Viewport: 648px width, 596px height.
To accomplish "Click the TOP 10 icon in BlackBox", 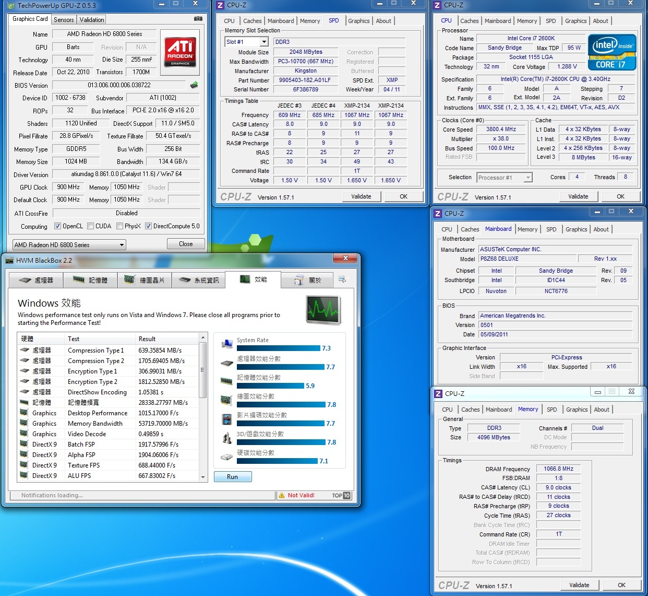I will click(341, 495).
